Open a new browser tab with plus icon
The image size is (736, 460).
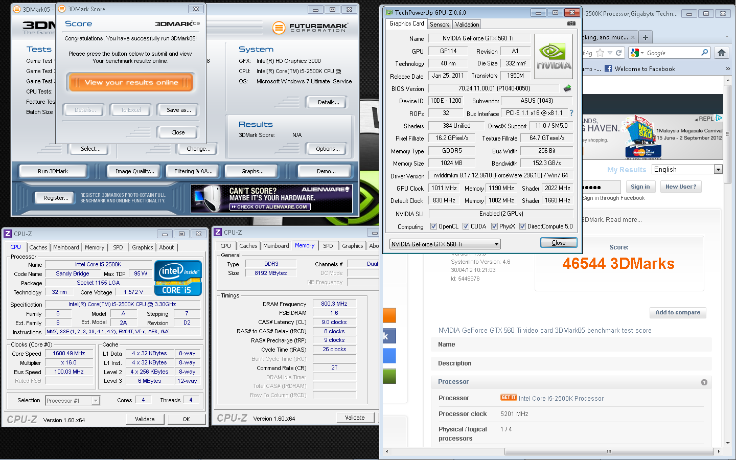[x=646, y=37]
